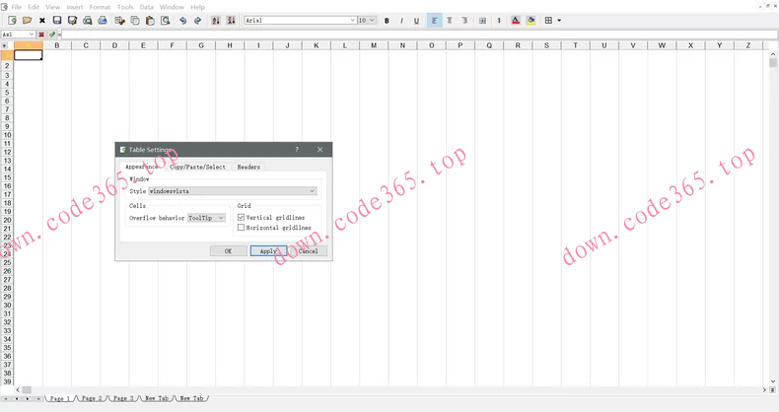Open the Format menu

pos(100,7)
